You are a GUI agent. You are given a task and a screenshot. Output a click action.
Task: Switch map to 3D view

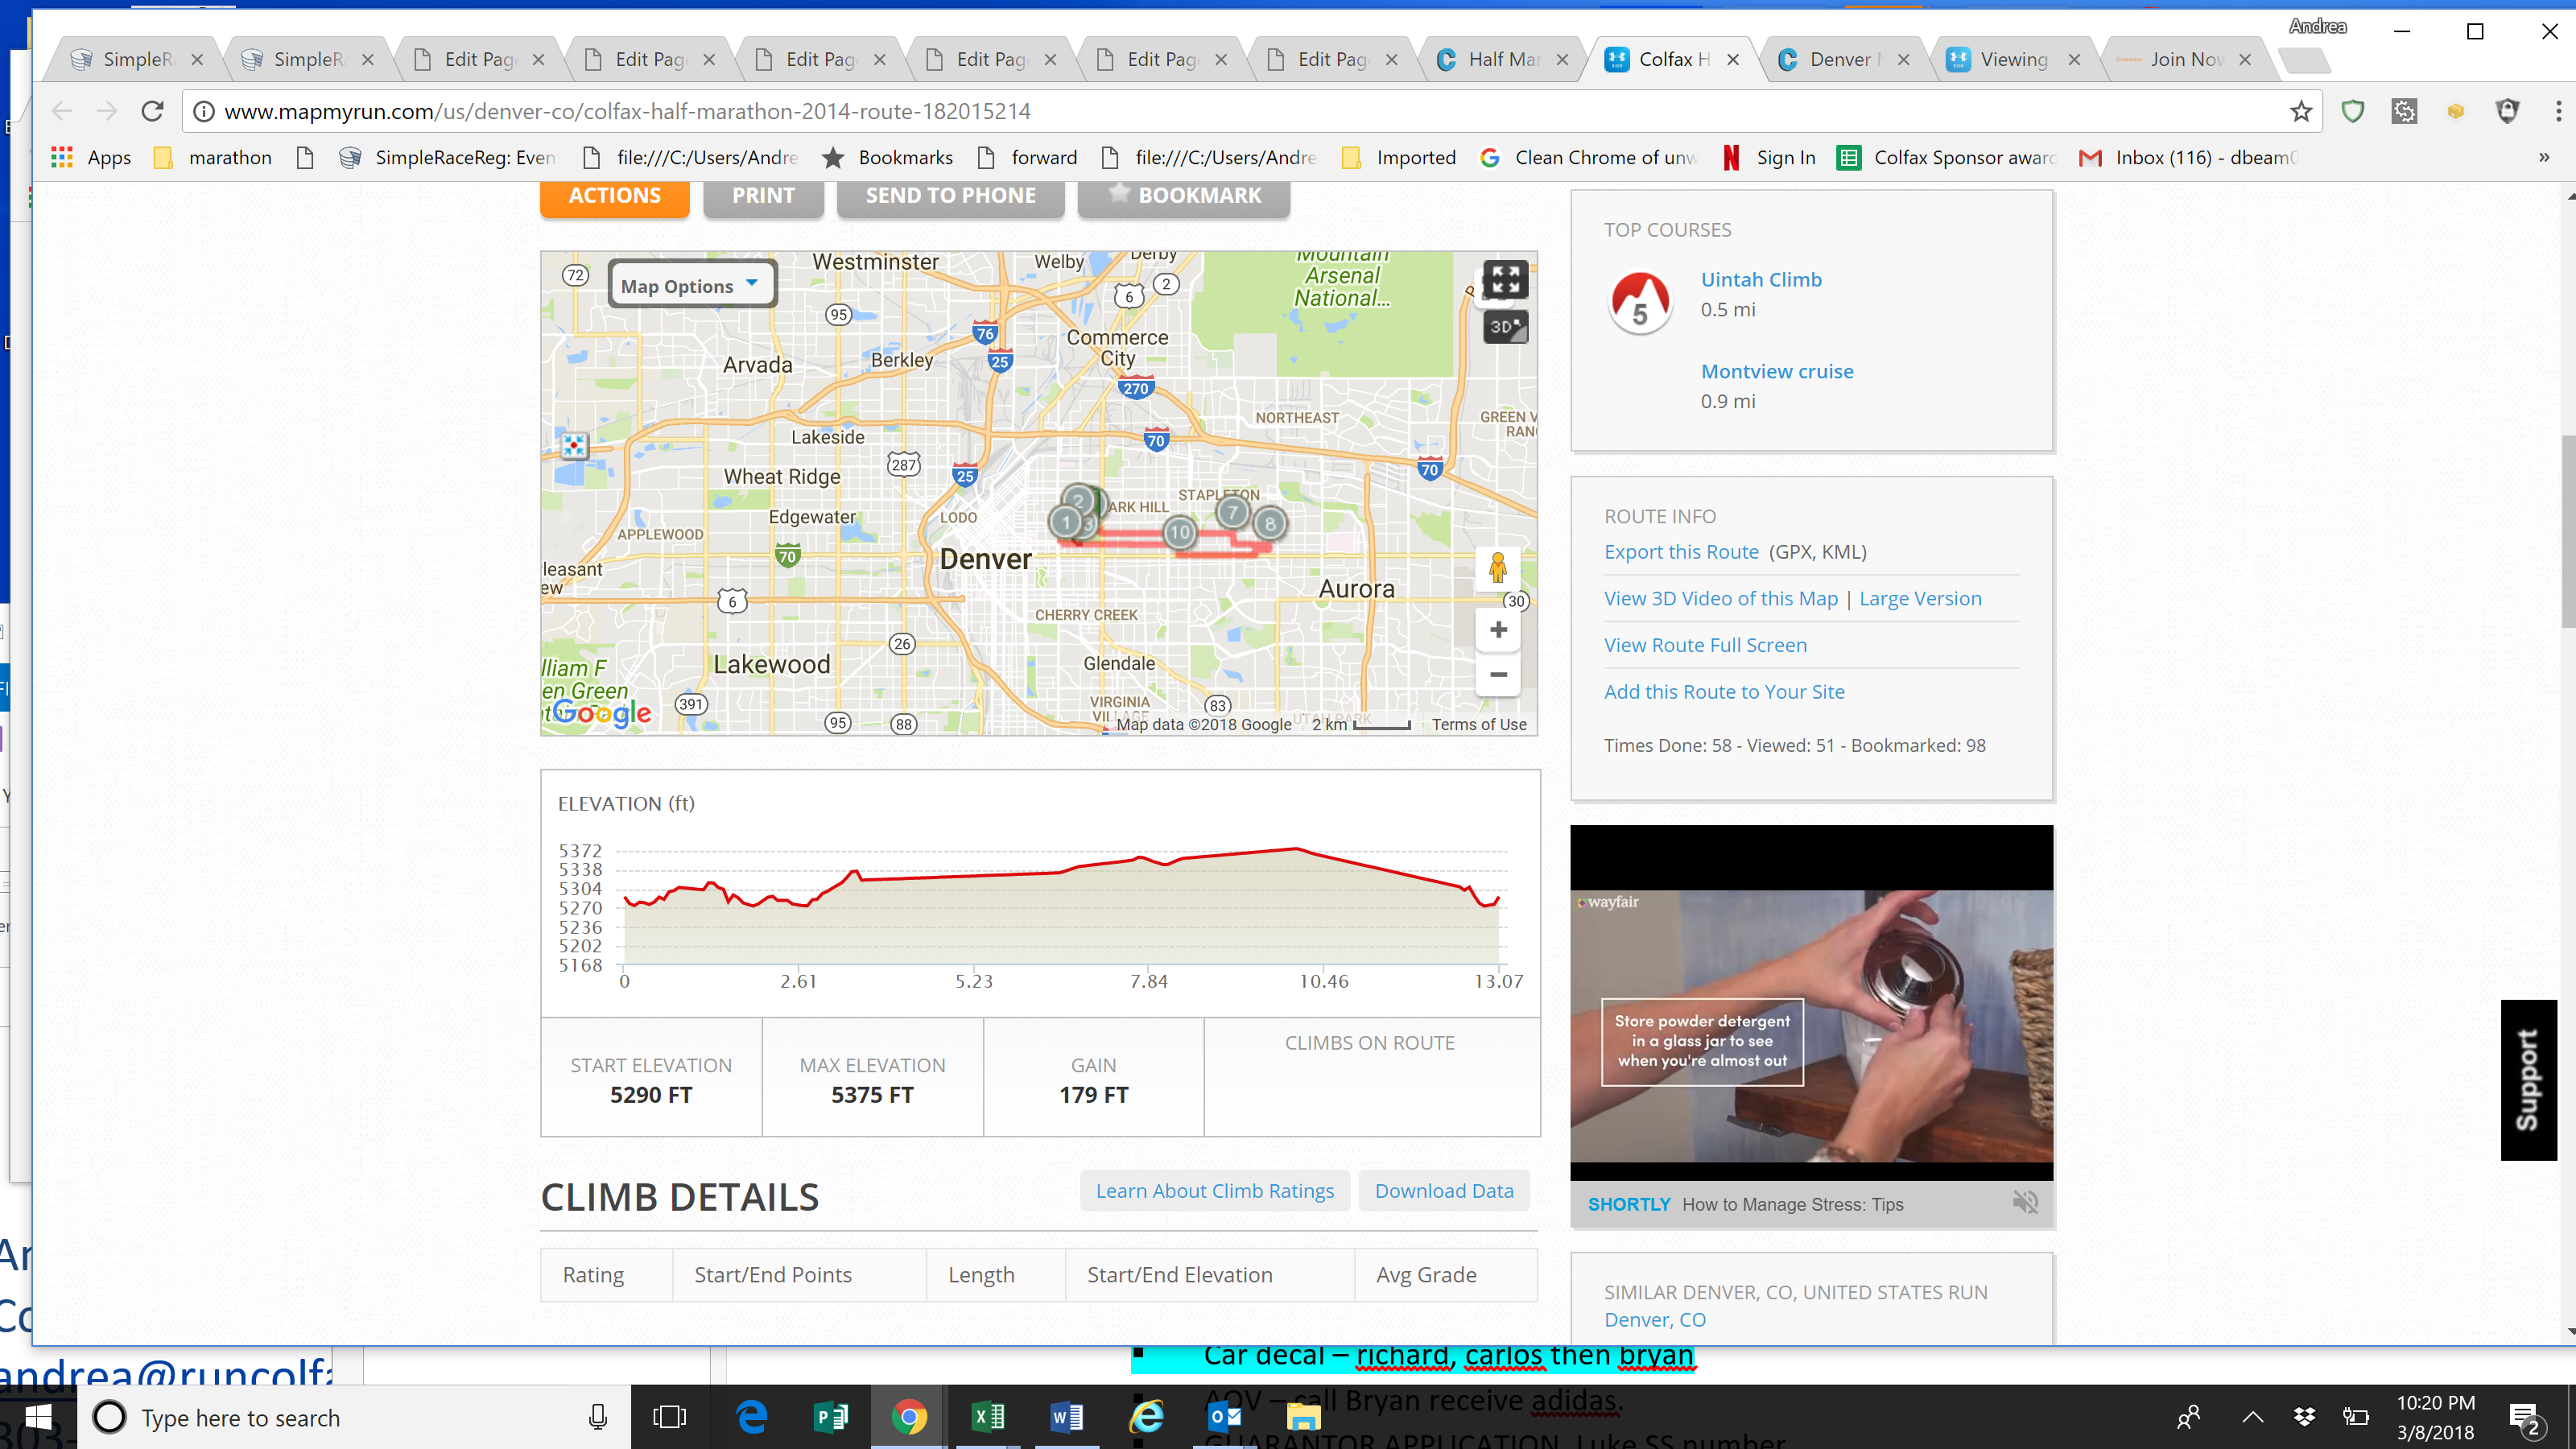[1505, 327]
